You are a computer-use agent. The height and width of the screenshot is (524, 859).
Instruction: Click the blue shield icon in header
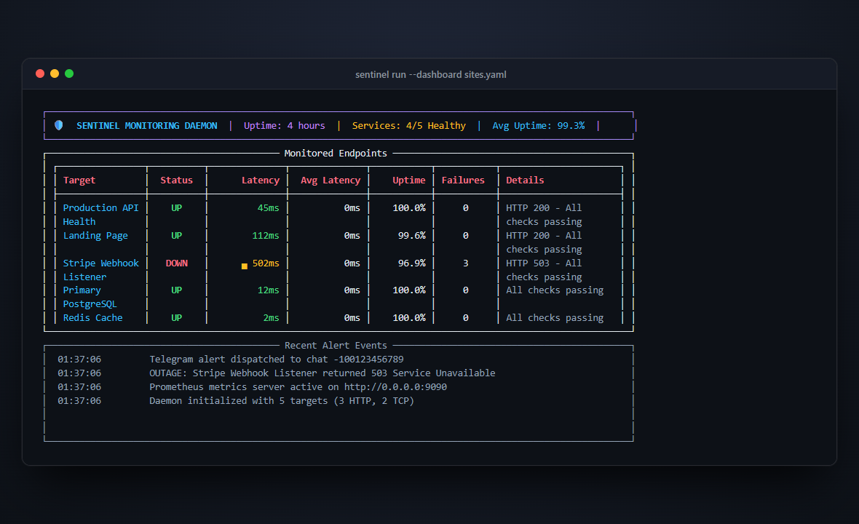tap(59, 125)
